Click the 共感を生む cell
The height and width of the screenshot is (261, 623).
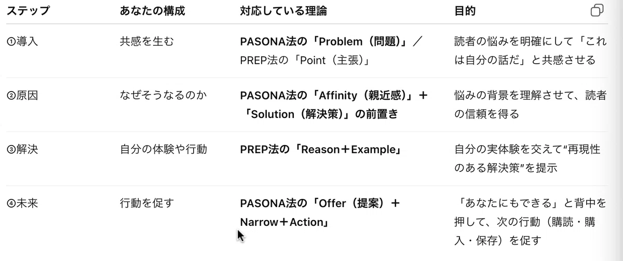point(147,42)
